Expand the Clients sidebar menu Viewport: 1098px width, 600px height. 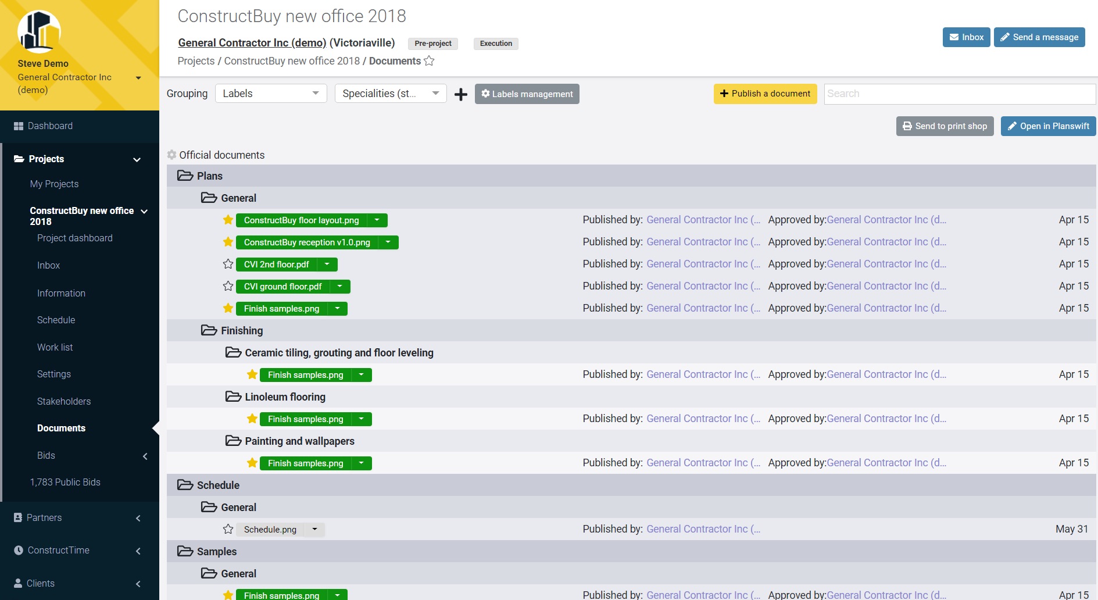[138, 584]
